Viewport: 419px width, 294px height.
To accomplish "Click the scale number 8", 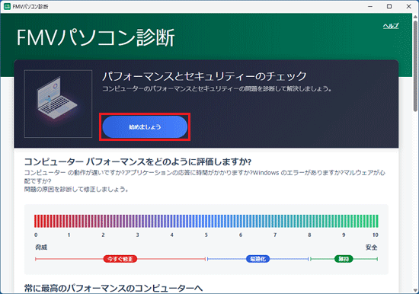I will [x=309, y=235].
